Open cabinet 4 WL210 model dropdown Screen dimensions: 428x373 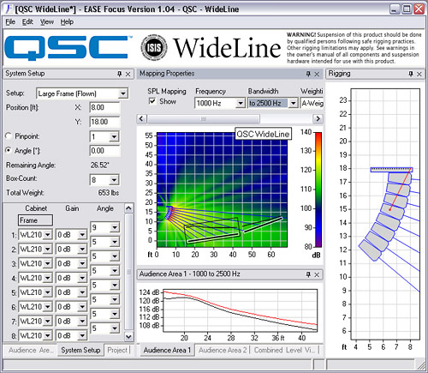pos(48,278)
